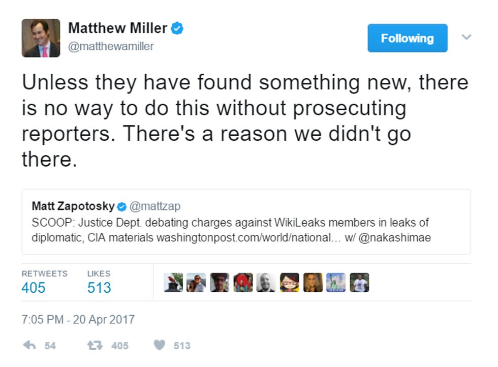Viewport: 498px width, 367px height.
Task: Click the reply arrow icon
Action: pos(29,345)
